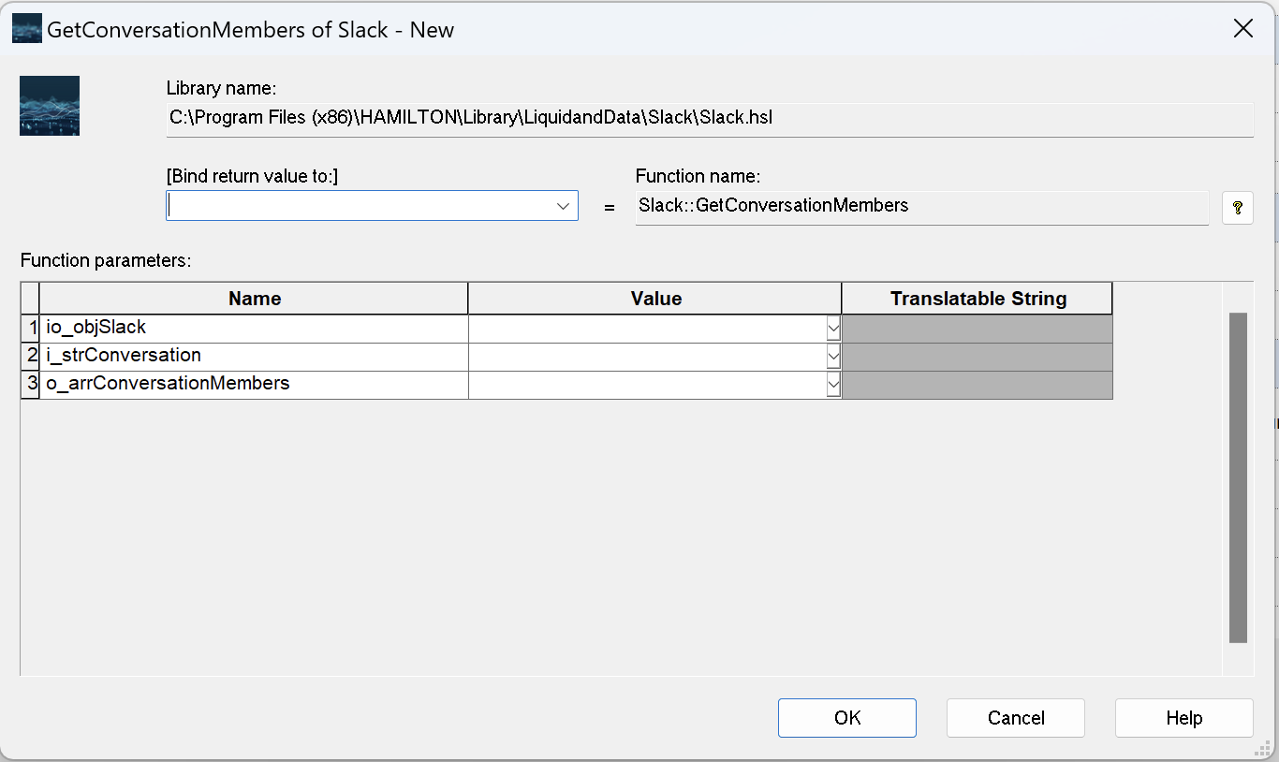Open value dropdown for io_objSlack
The height and width of the screenshot is (762, 1279).
(833, 329)
